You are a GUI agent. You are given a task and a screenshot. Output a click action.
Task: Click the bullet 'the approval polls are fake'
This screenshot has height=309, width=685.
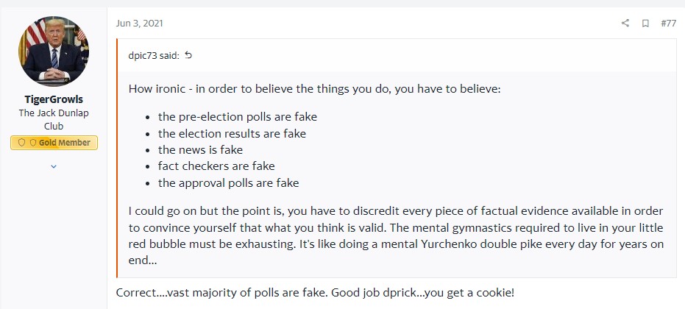(x=228, y=182)
